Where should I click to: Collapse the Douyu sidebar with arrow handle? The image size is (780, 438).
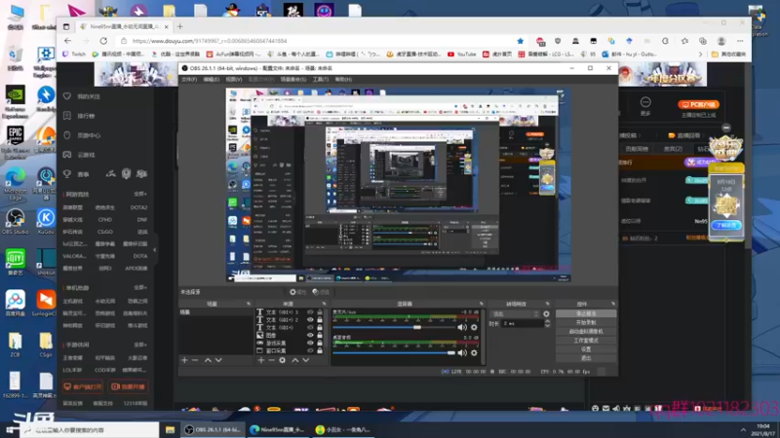tap(155, 250)
